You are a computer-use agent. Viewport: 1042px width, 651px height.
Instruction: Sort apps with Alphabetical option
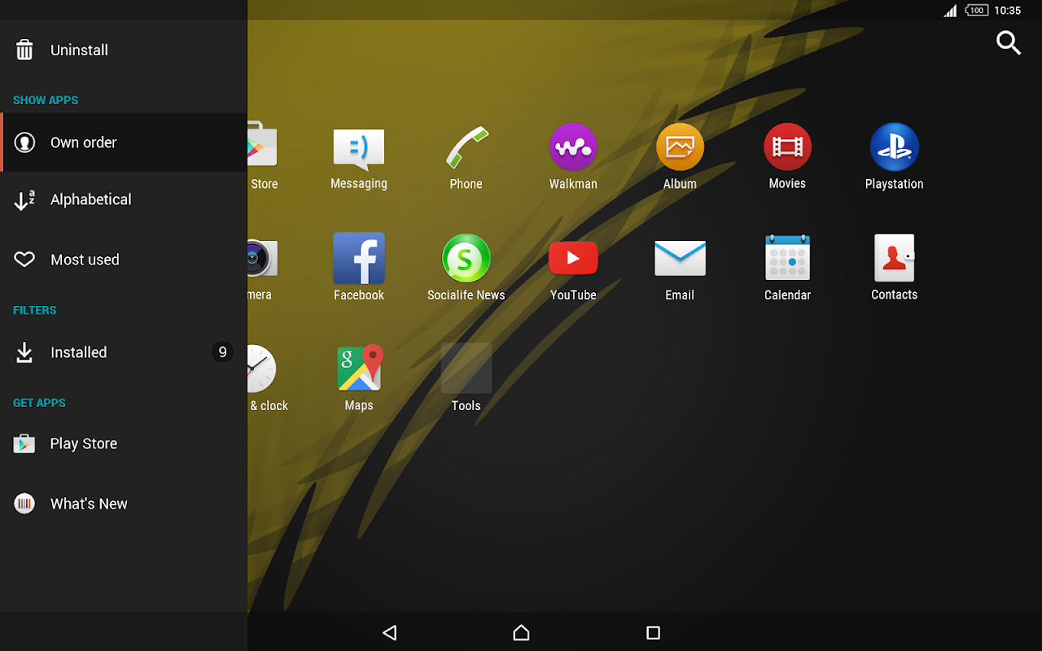[x=124, y=200]
